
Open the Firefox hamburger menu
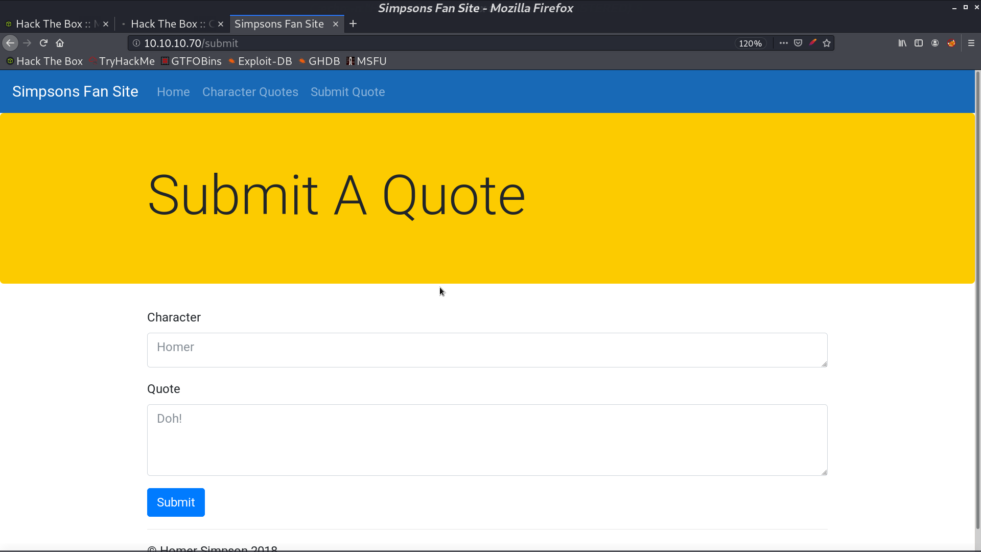[971, 43]
